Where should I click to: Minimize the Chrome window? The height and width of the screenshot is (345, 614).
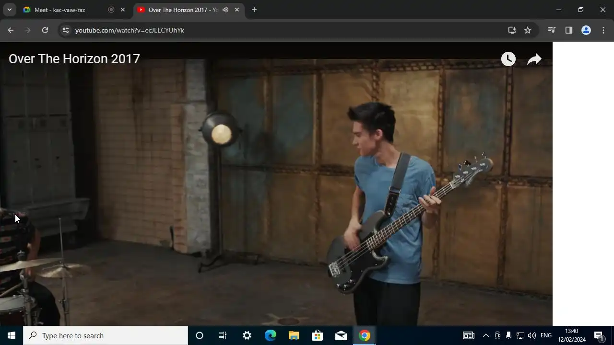click(559, 10)
